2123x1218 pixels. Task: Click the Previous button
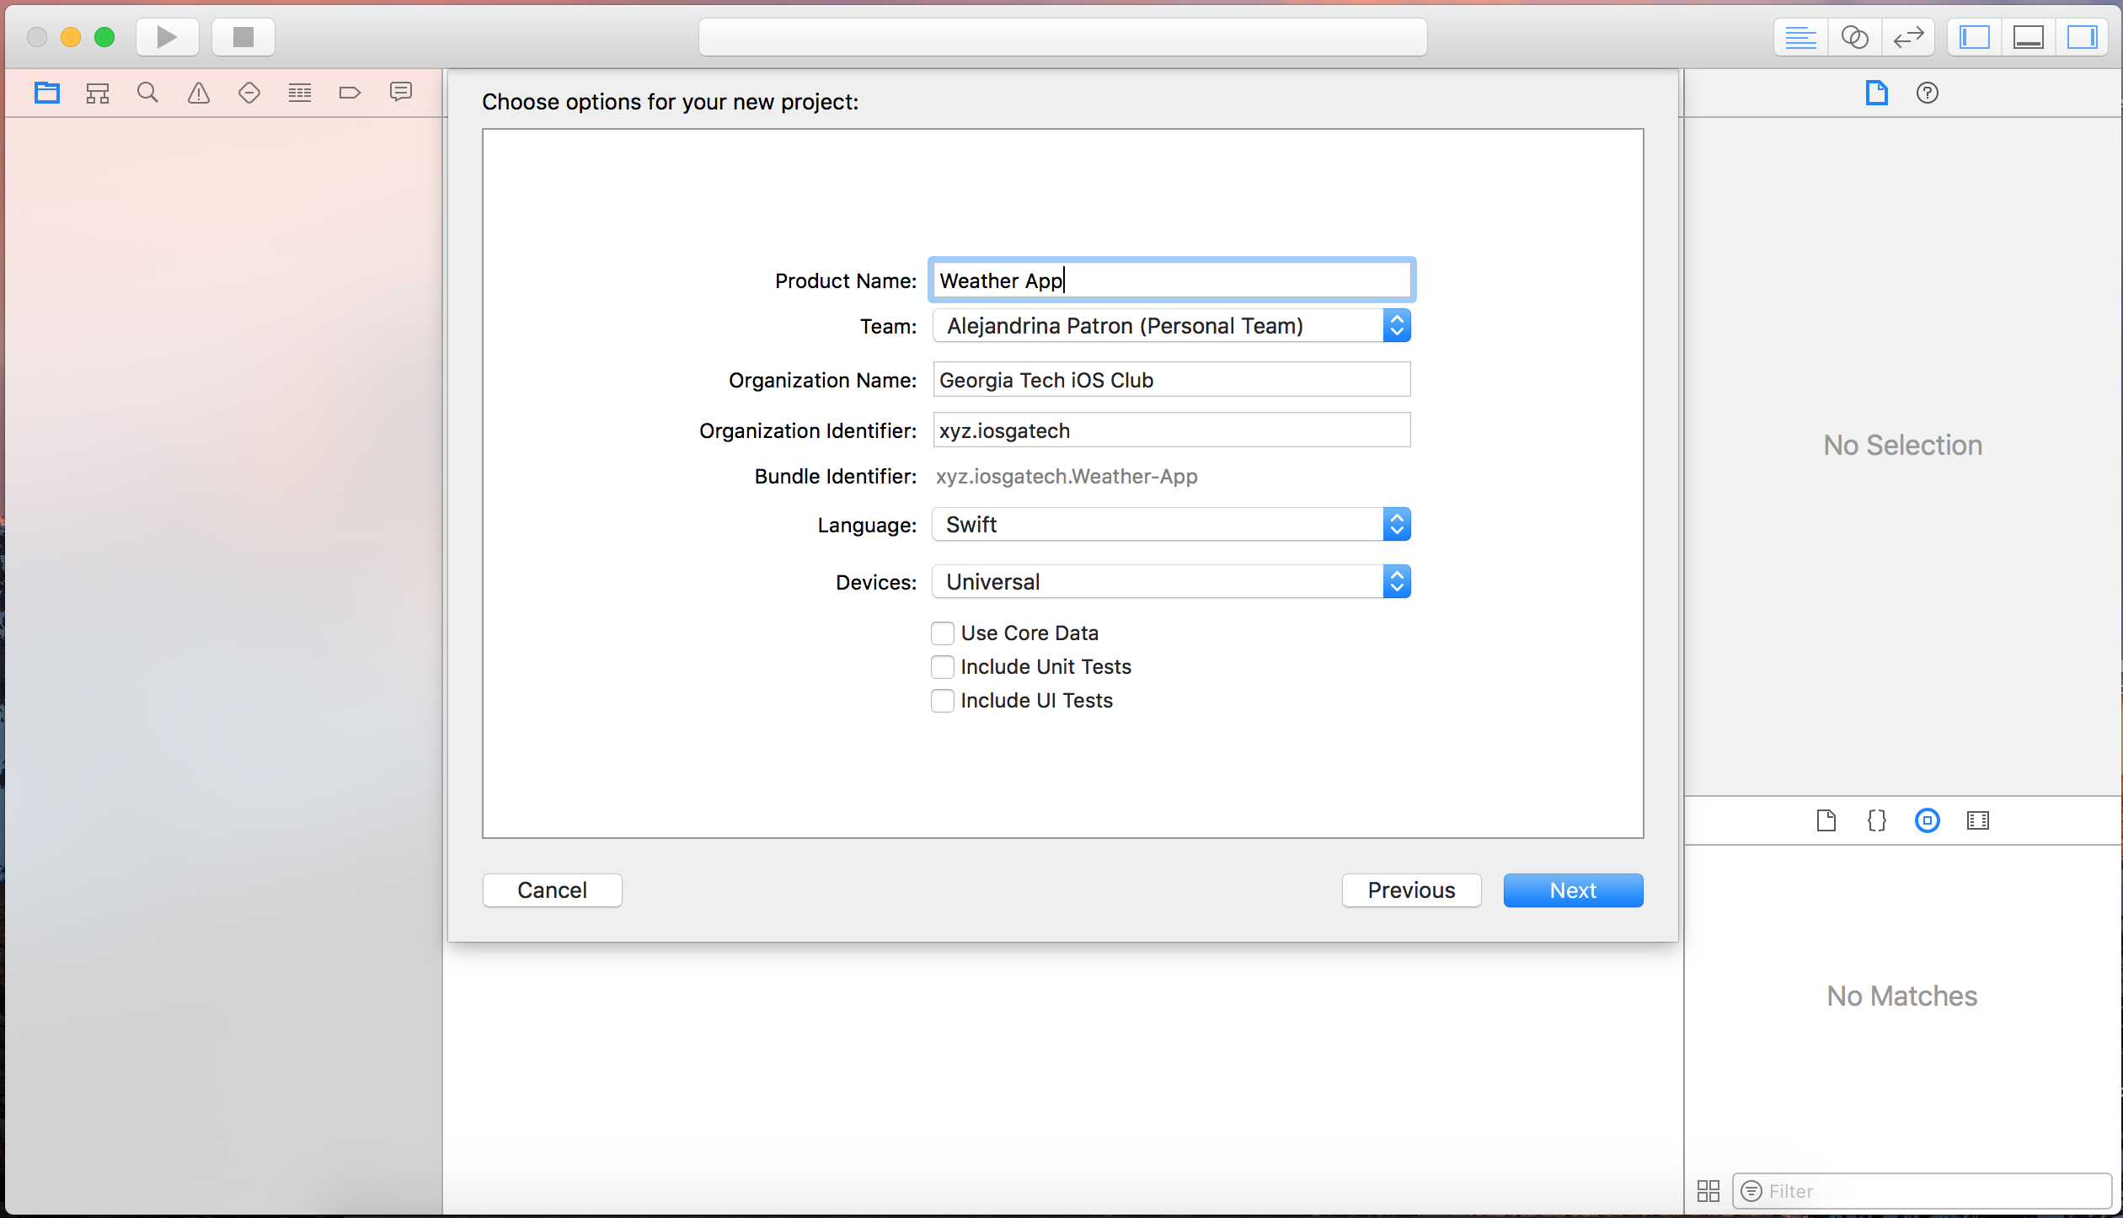tap(1412, 890)
